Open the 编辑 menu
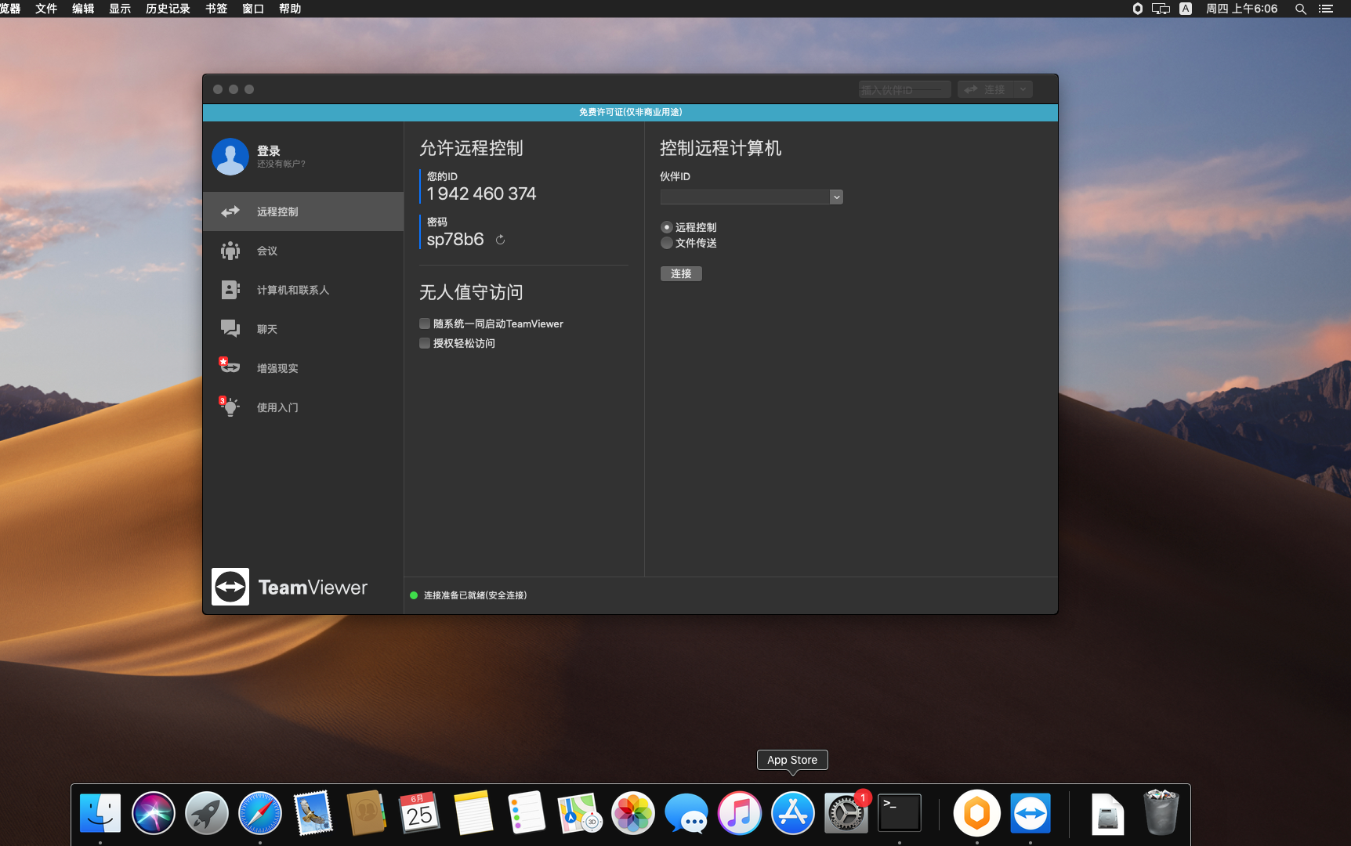1351x846 pixels. click(x=83, y=9)
